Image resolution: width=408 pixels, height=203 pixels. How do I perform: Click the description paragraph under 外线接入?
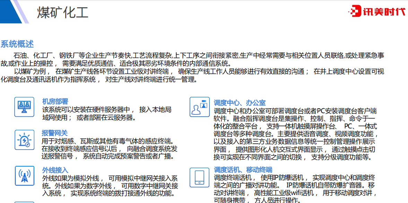tap(110, 185)
